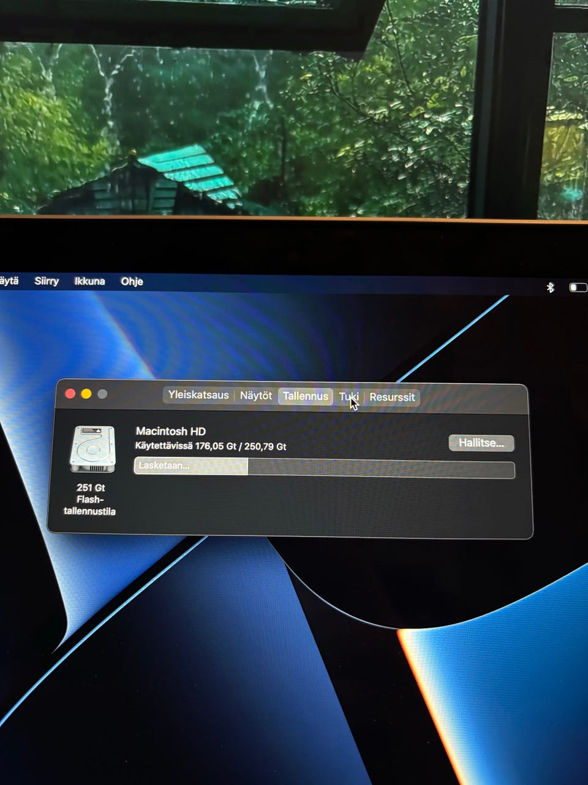
Task: Click the Macintosh HD disk drive icon
Action: coord(92,450)
